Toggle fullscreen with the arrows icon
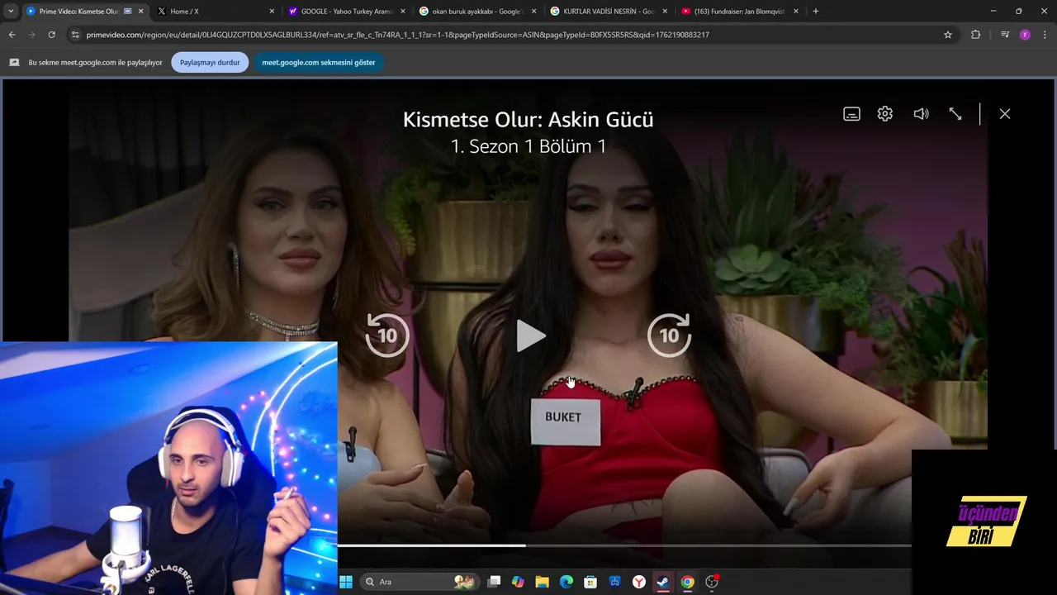Viewport: 1057px width, 595px height. point(955,114)
